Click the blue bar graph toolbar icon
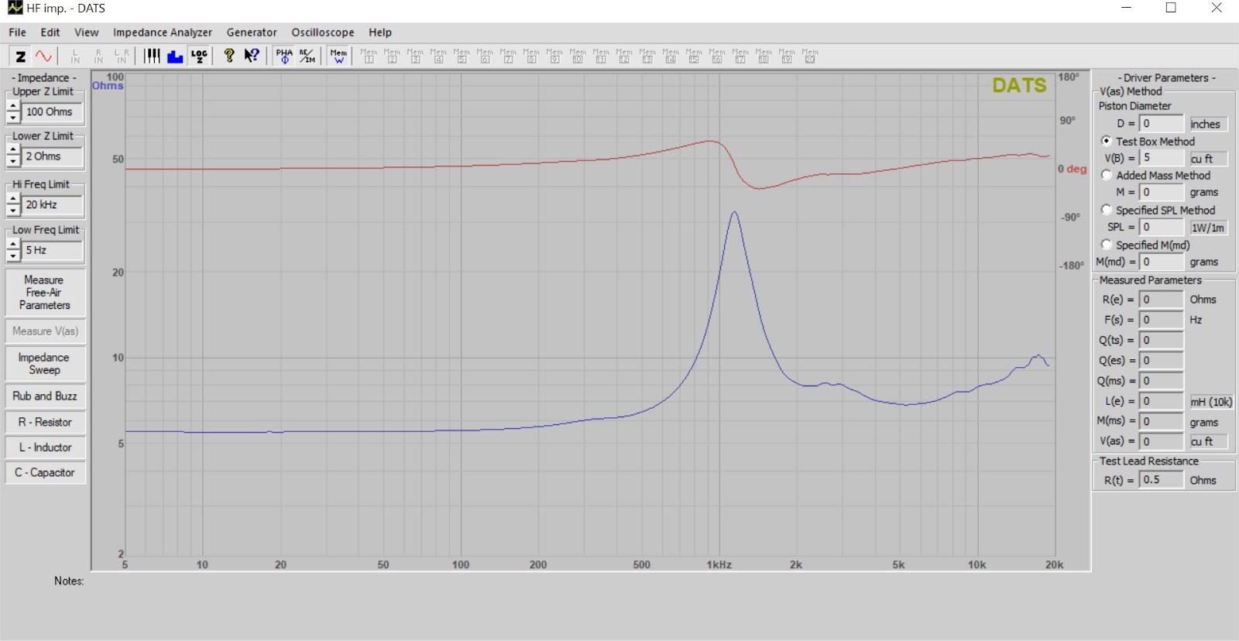 175,56
